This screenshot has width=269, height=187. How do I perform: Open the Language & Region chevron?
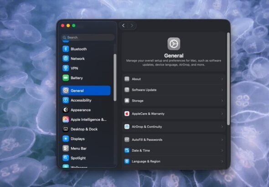pos(222,161)
